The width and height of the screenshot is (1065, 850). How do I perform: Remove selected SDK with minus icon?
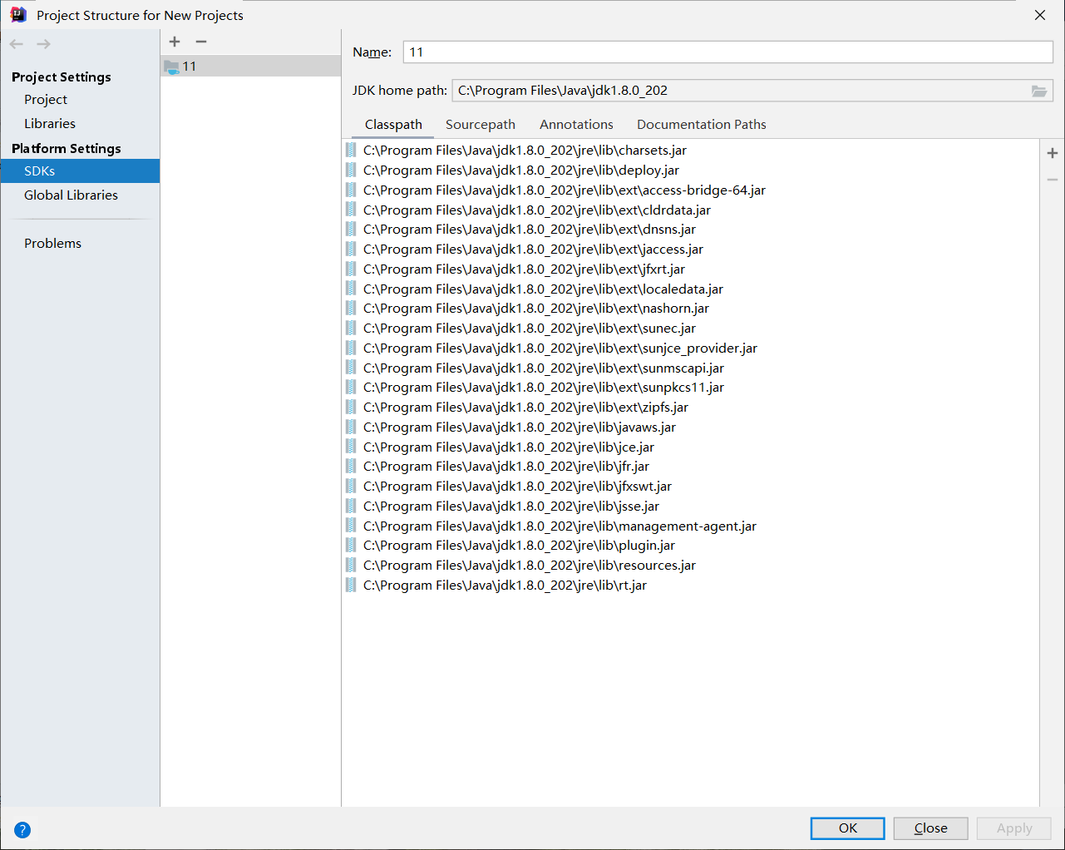click(201, 42)
